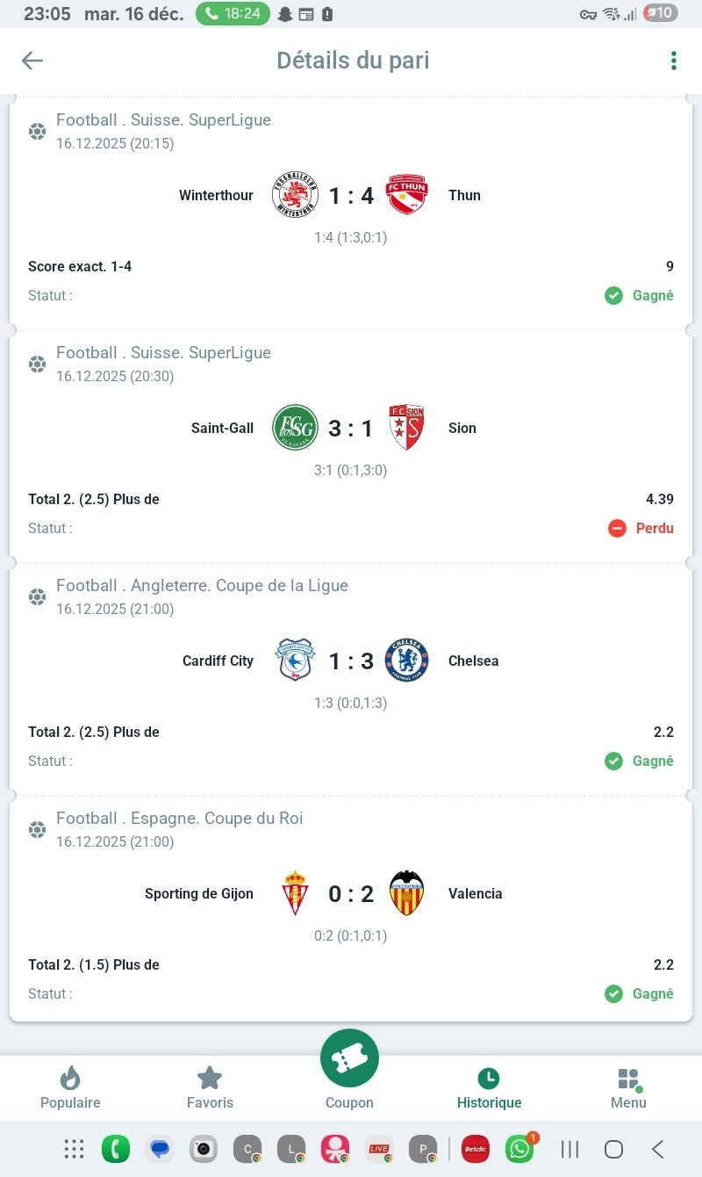Tap the green ongoing call 18:24 pill
This screenshot has height=1177, width=702.
[233, 14]
